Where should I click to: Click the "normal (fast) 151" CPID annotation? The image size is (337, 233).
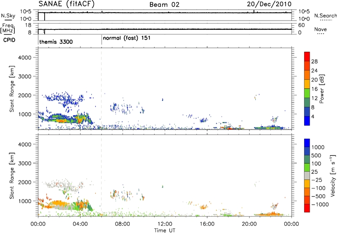coord(127,38)
